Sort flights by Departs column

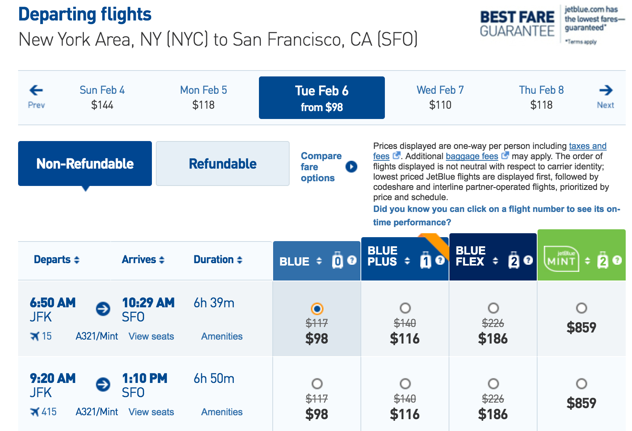pos(57,260)
